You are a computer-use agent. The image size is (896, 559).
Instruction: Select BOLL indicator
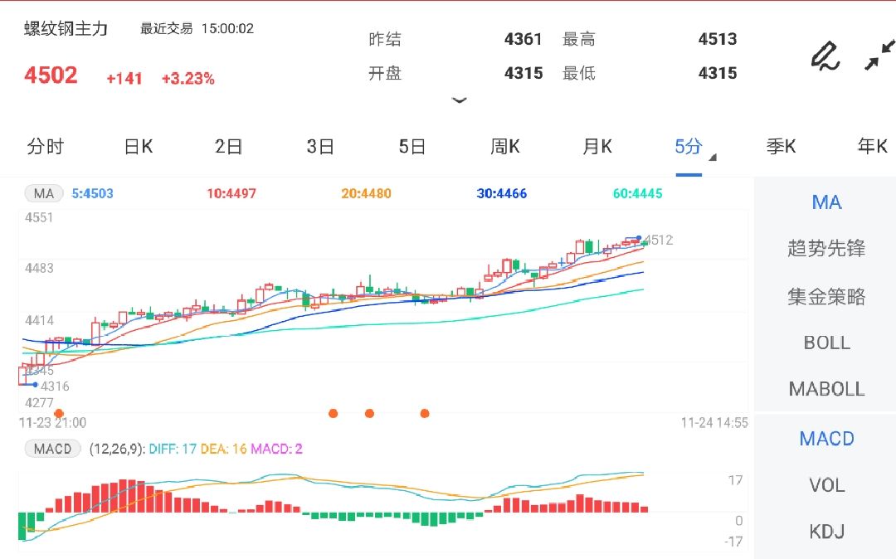pyautogui.click(x=827, y=343)
